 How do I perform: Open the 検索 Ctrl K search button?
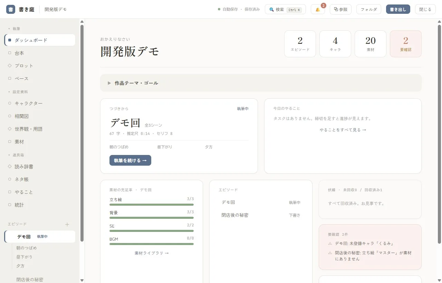click(x=285, y=9)
